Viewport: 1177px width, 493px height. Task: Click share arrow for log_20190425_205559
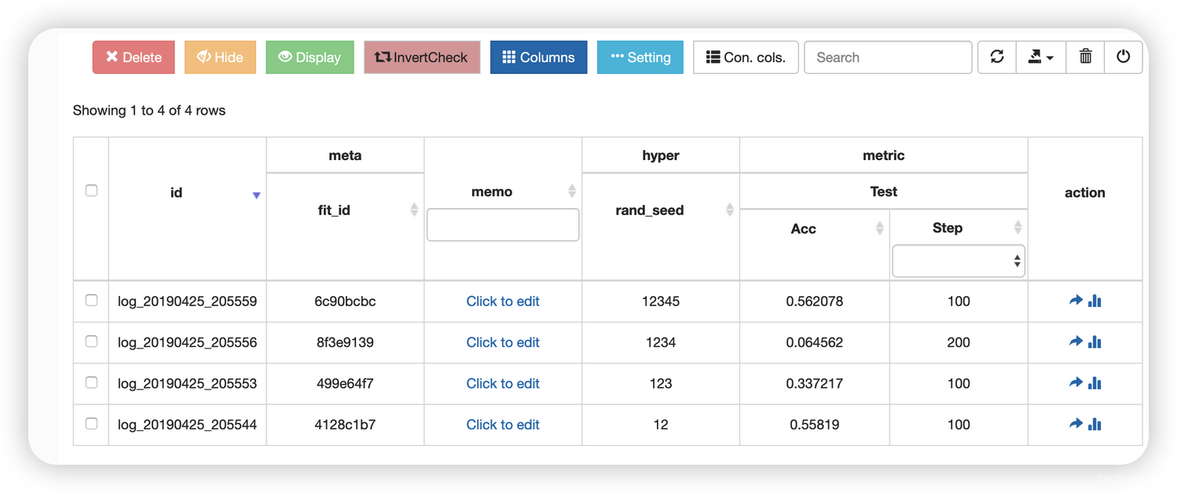(x=1076, y=301)
